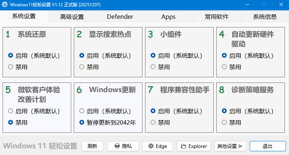Enable 微软客户体验改善计划 system default option

[11, 111]
